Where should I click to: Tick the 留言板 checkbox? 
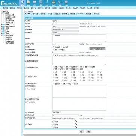click(73, 83)
